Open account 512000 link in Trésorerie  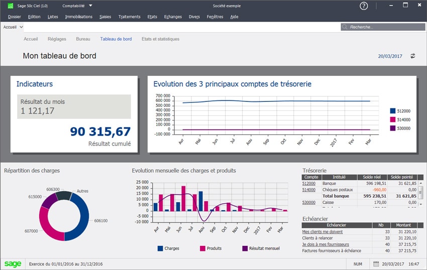(x=309, y=184)
